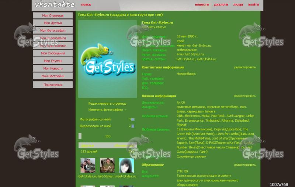Open Фотографии со мной

(x=95, y=119)
